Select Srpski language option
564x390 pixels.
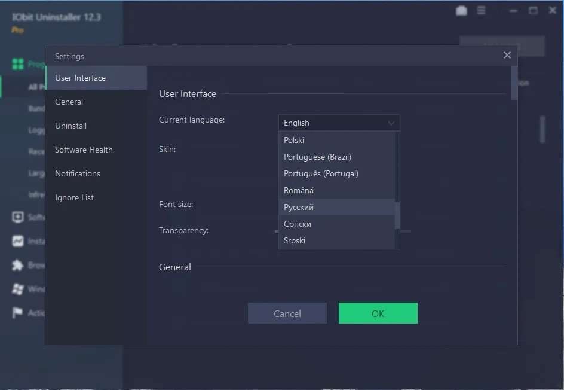click(337, 240)
